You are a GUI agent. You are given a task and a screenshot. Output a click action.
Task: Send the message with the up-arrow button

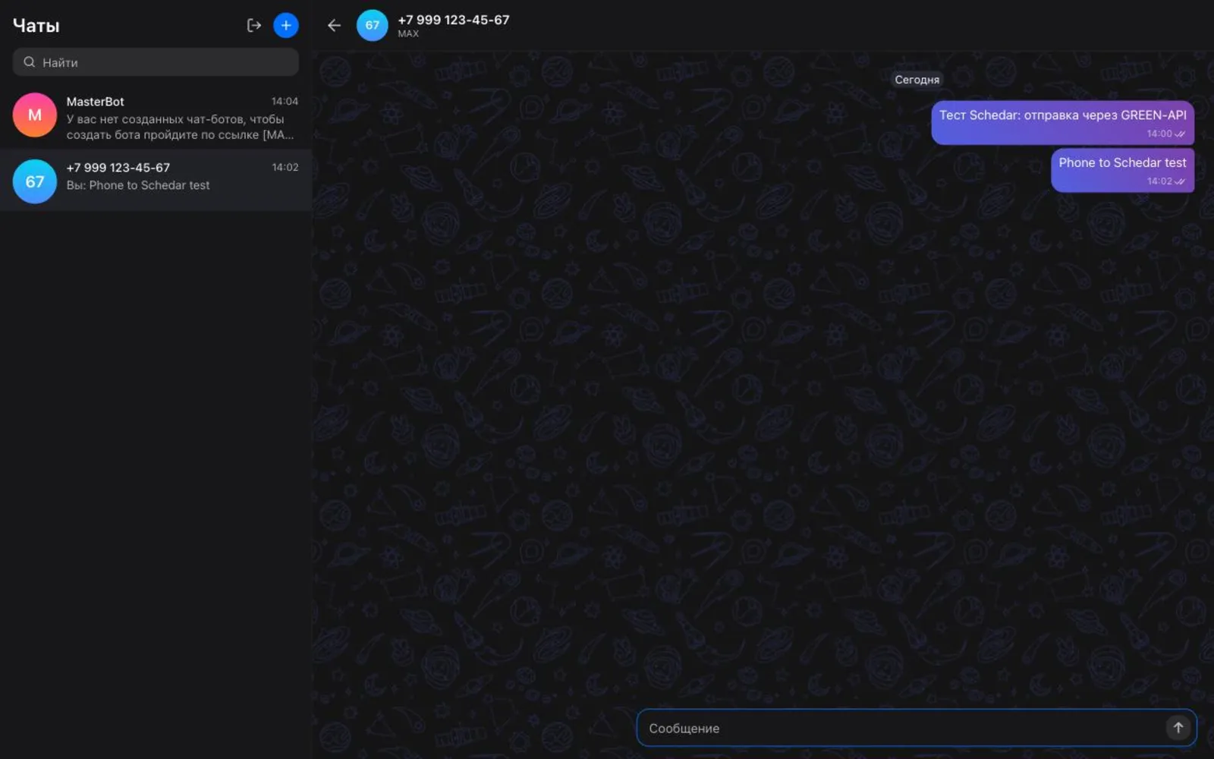tap(1178, 728)
